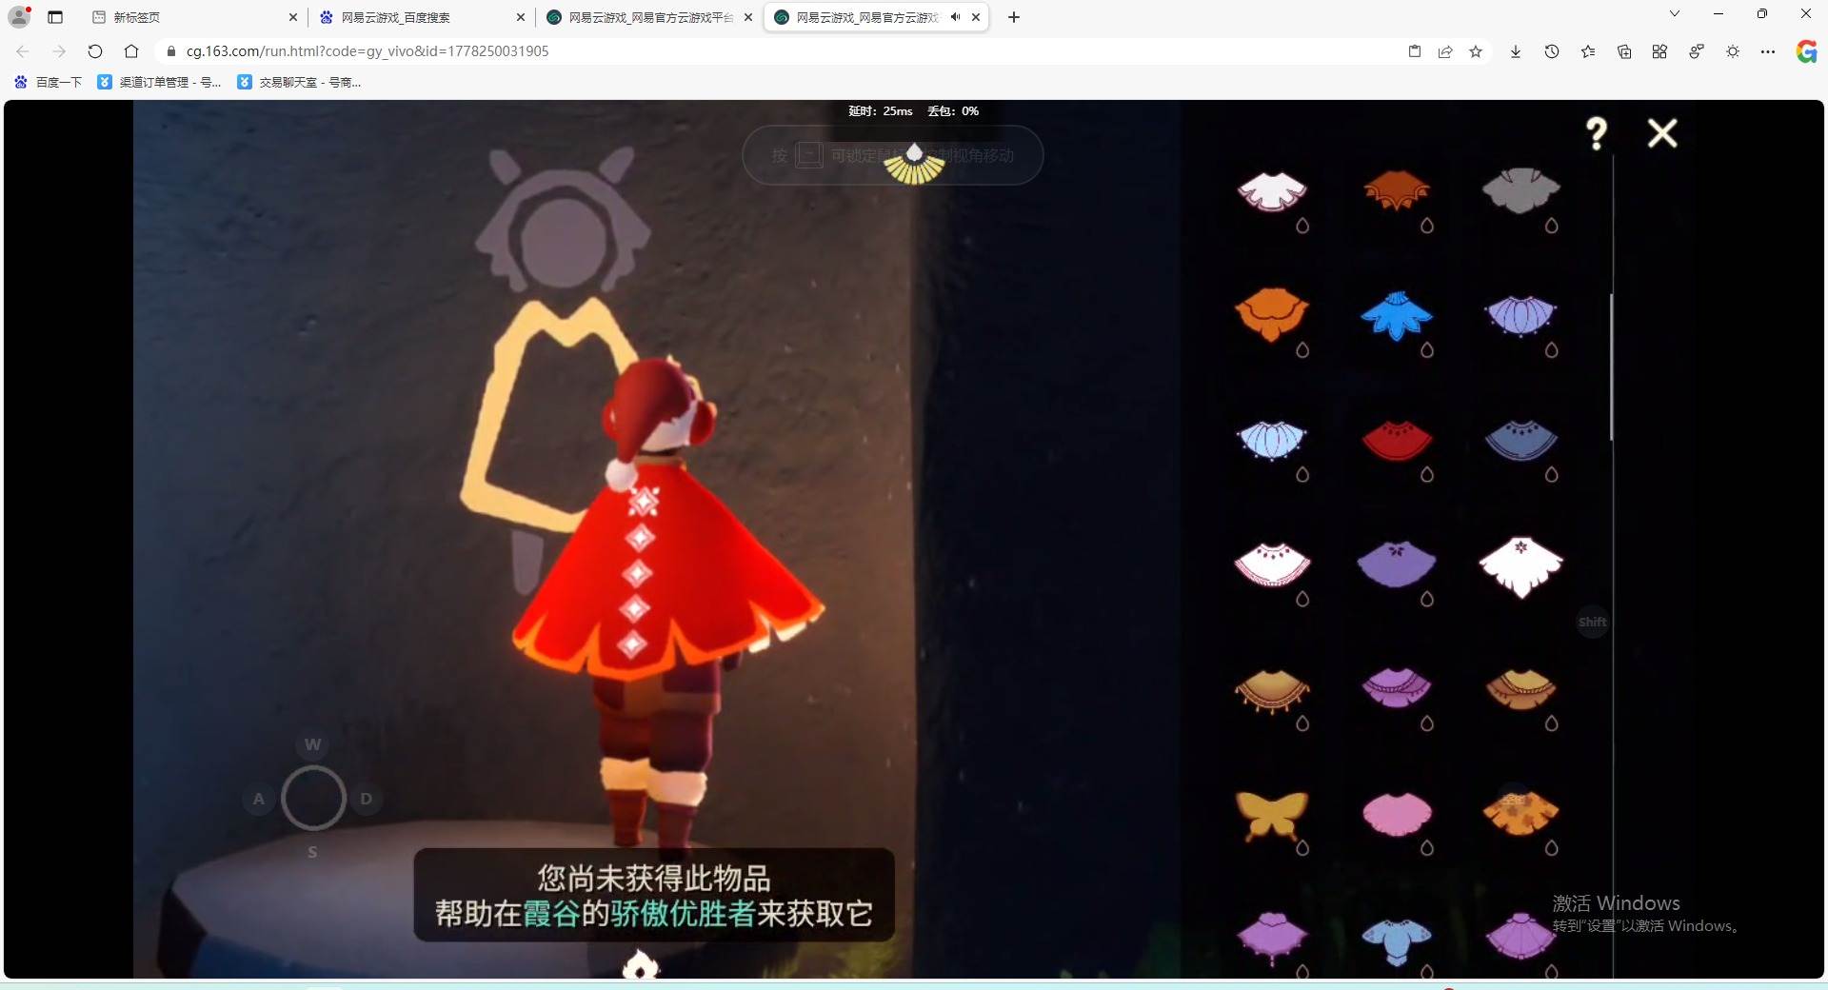The height and width of the screenshot is (990, 1828).
Task: Select the bright blue star-shaped cape
Action: pyautogui.click(x=1397, y=315)
